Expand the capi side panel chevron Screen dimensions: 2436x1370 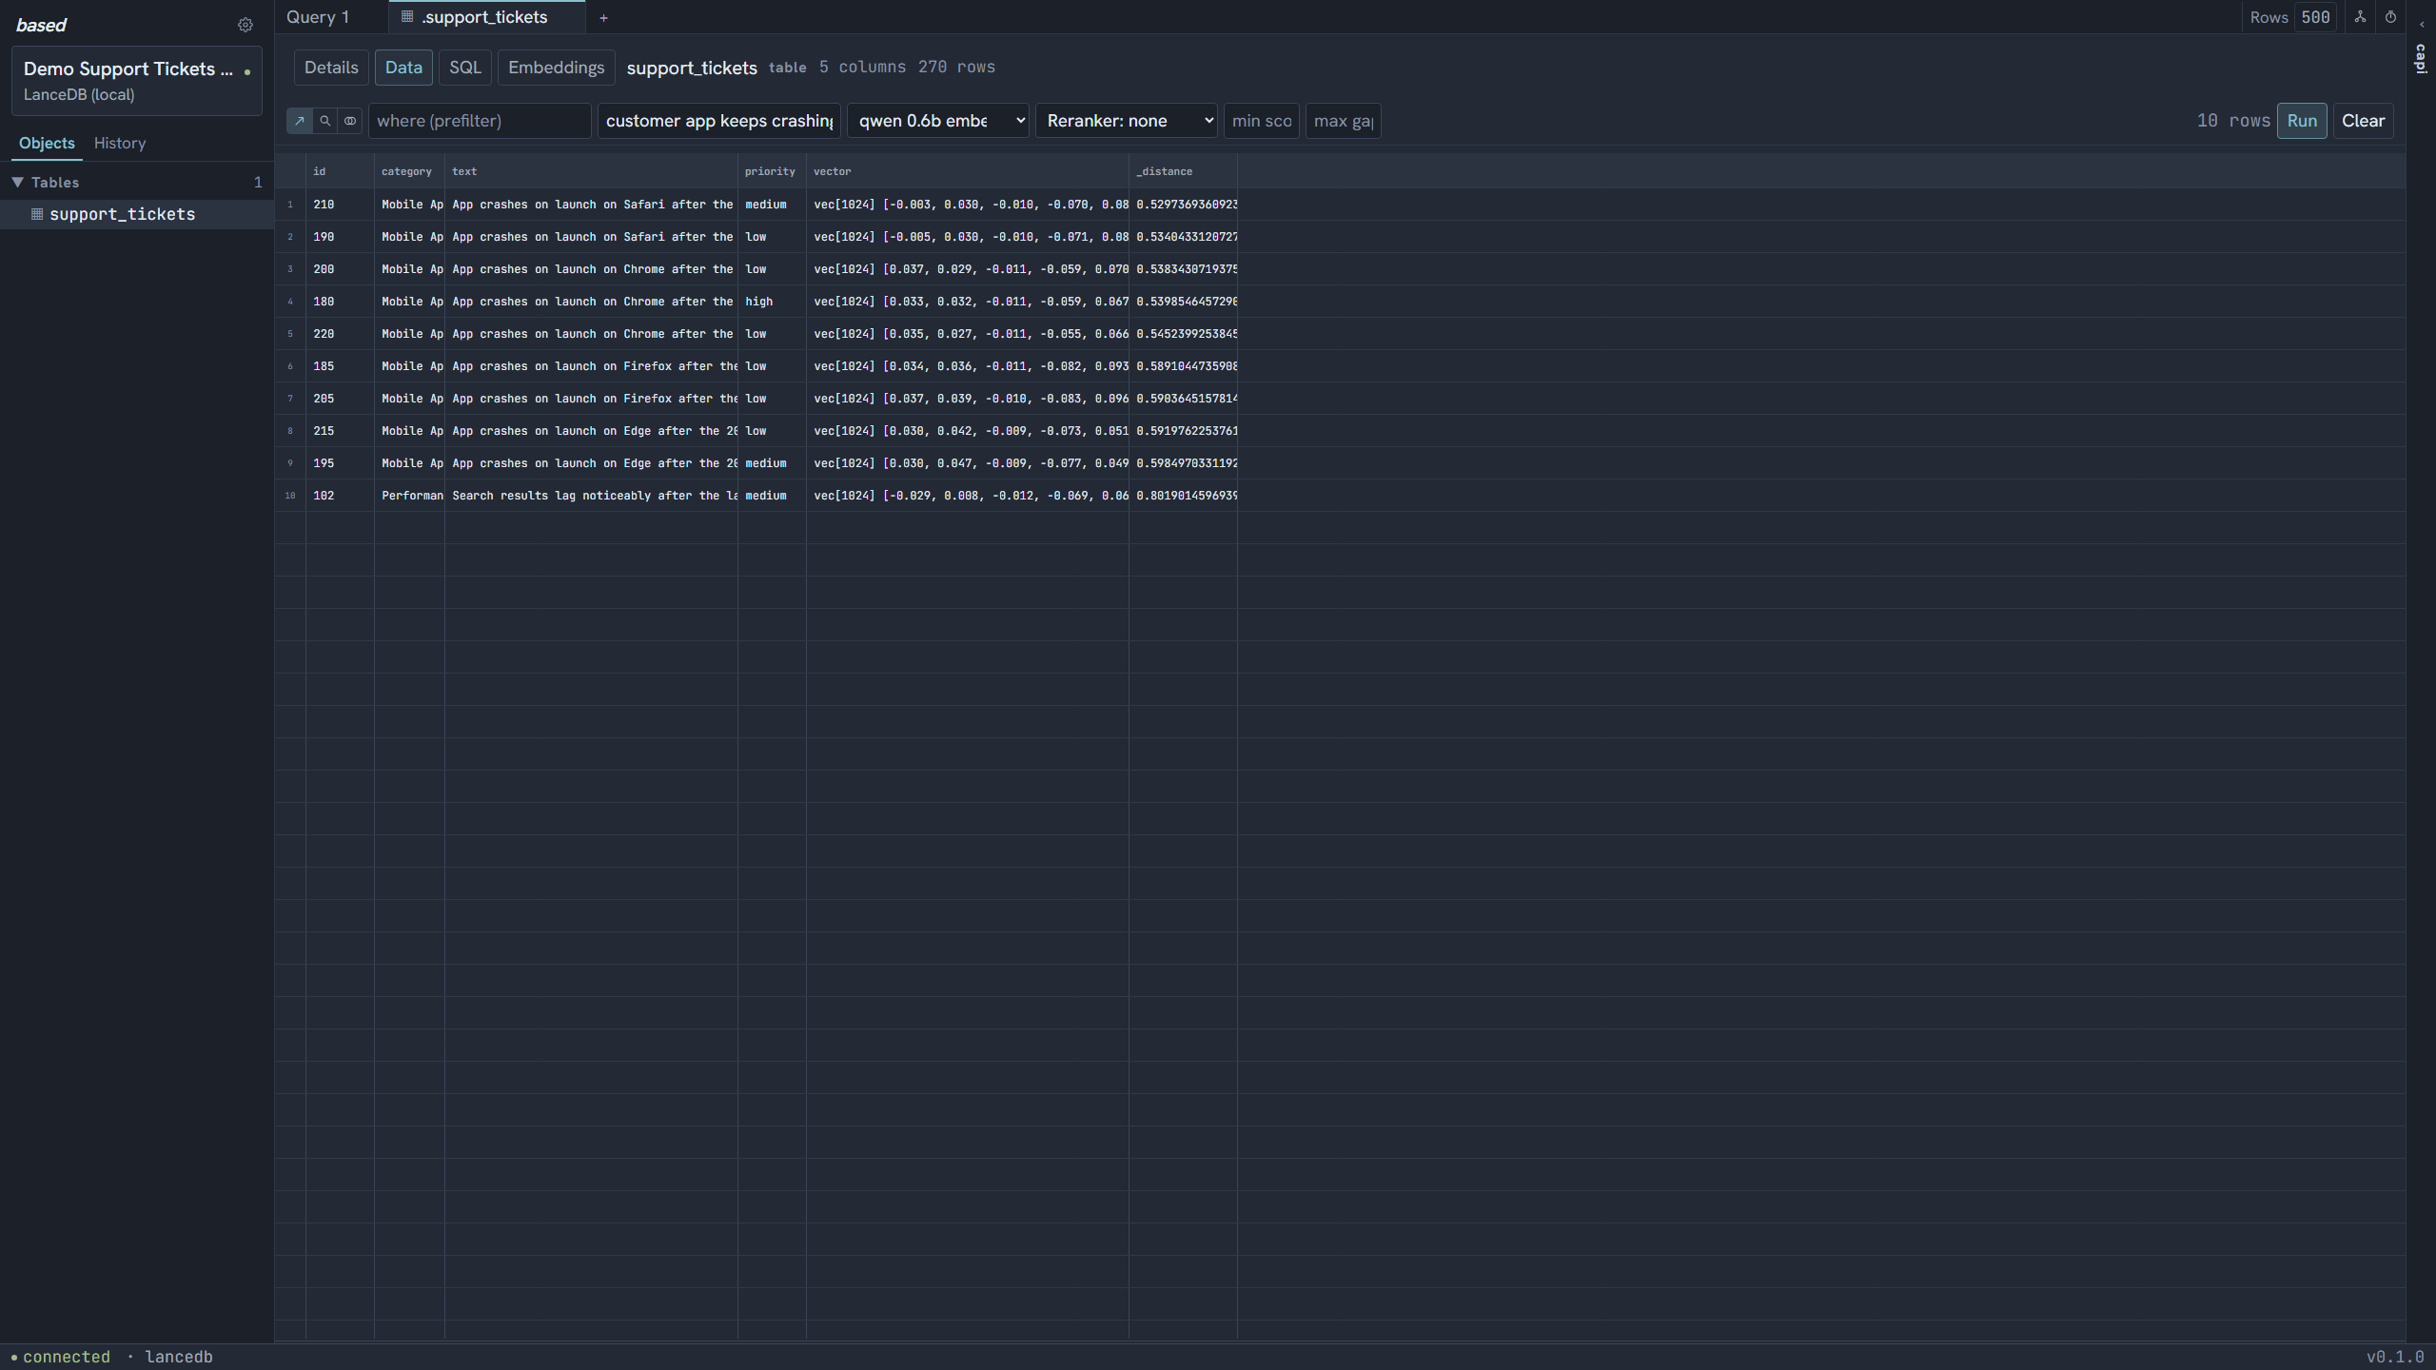tap(2422, 25)
